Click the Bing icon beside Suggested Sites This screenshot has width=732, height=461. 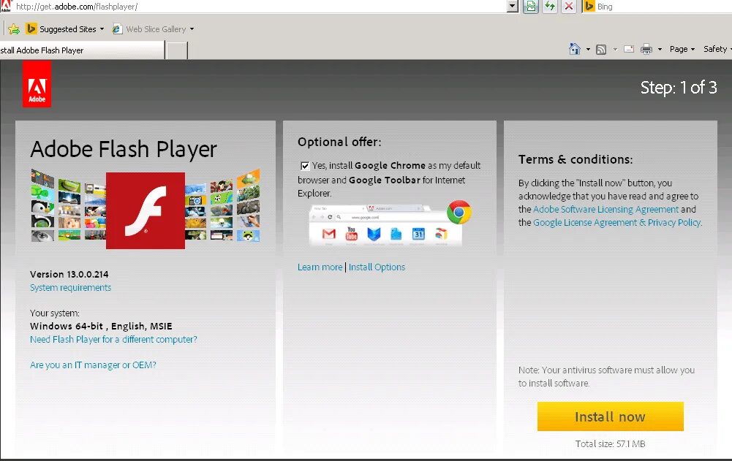(31, 29)
